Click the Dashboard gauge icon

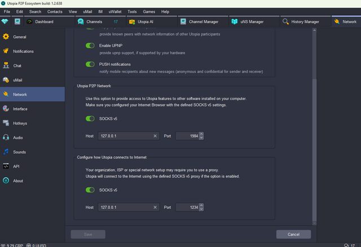(x=29, y=21)
